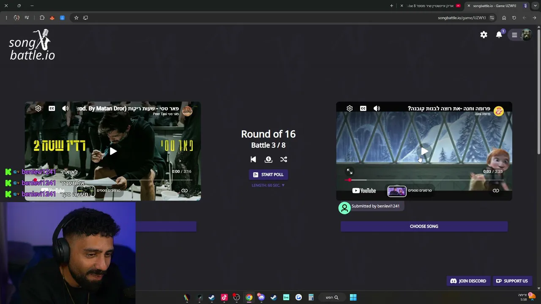Click the coin icon between battle controls
The image size is (541, 304).
pos(268,159)
